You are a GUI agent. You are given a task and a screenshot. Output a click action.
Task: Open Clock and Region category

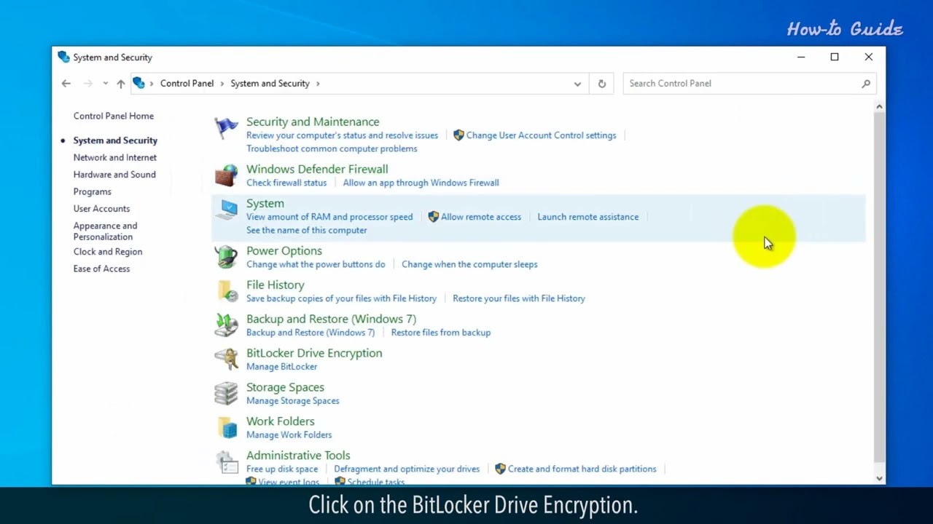pos(107,252)
